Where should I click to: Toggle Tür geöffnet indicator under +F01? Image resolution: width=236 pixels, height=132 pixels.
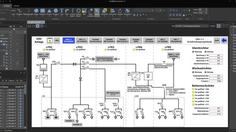44,50
